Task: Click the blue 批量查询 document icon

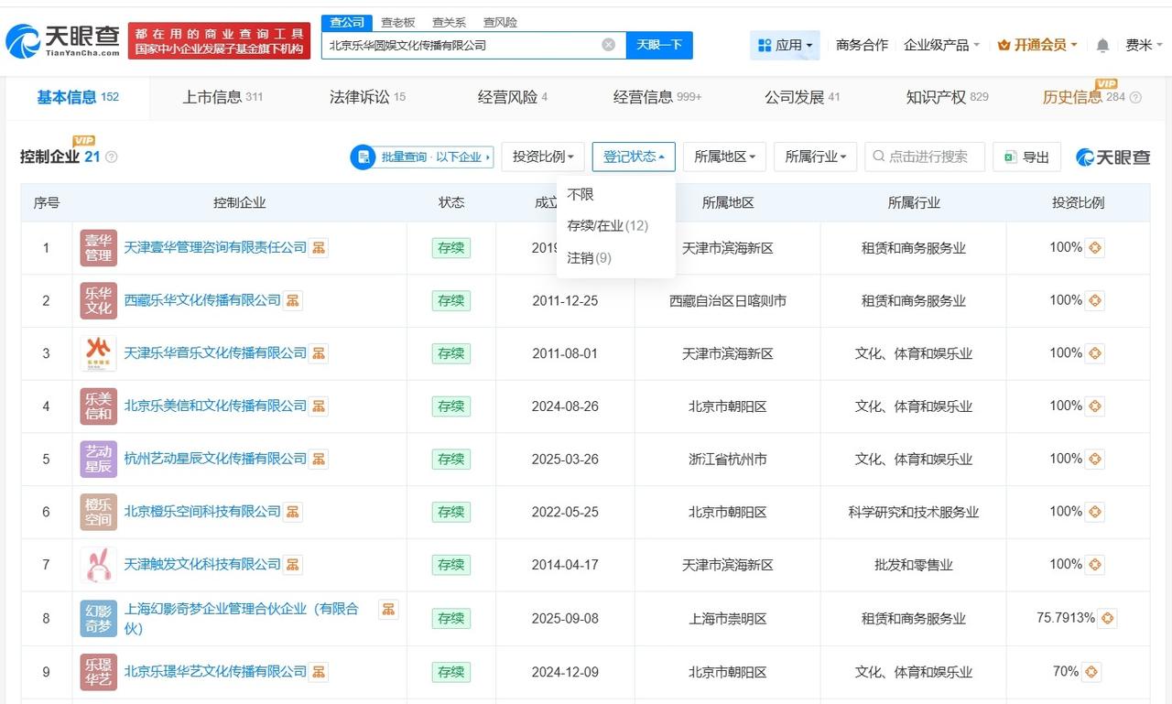Action: click(364, 157)
